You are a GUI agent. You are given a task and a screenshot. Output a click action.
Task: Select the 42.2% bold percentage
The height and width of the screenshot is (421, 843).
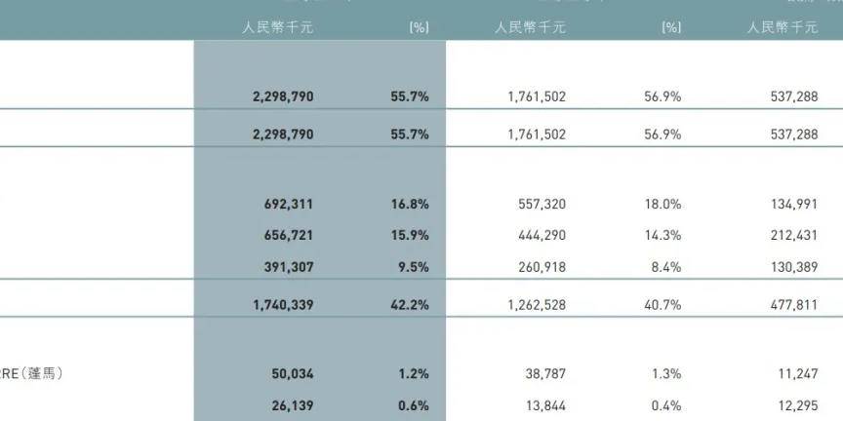pyautogui.click(x=410, y=305)
